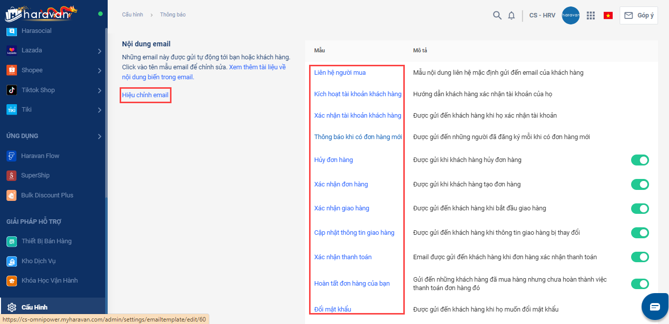Open the apps grid icon

pos(591,15)
